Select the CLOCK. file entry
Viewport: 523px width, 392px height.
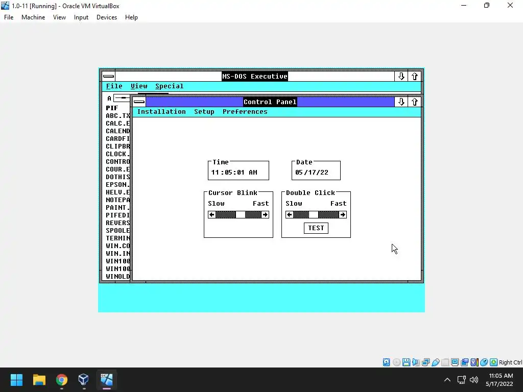(x=118, y=154)
